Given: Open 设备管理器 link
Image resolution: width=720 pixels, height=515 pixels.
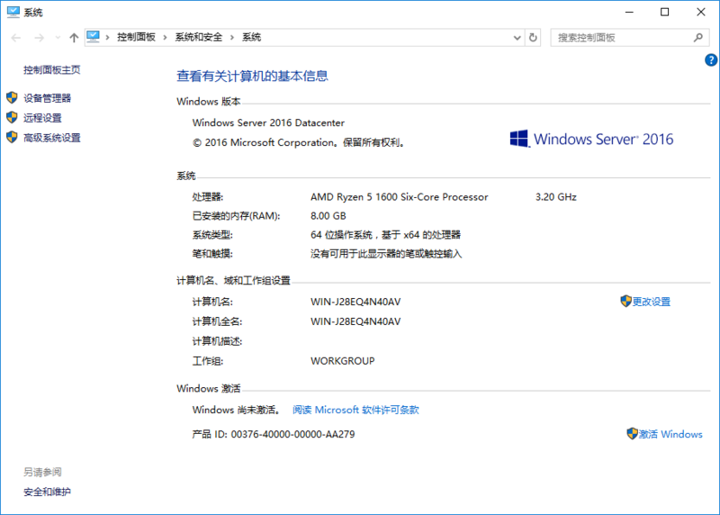Looking at the screenshot, I should (x=48, y=98).
